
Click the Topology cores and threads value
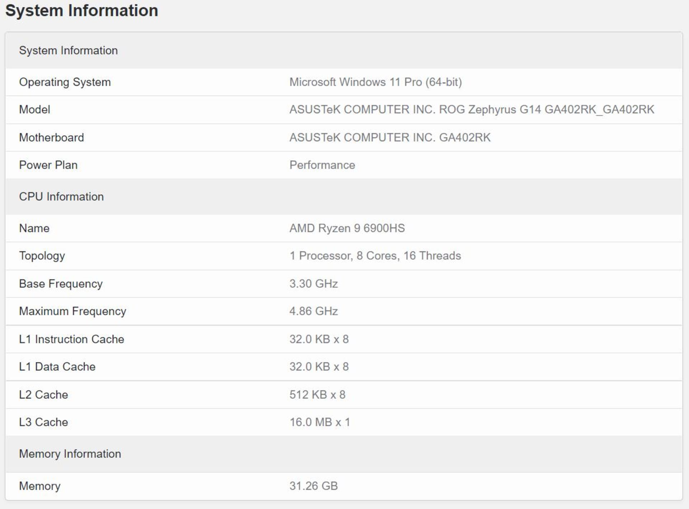coord(375,256)
